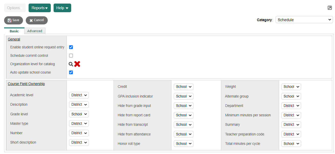Image resolution: width=335 pixels, height=154 pixels.
Task: Open the Hide from transcript dropdown
Action: tap(183, 124)
